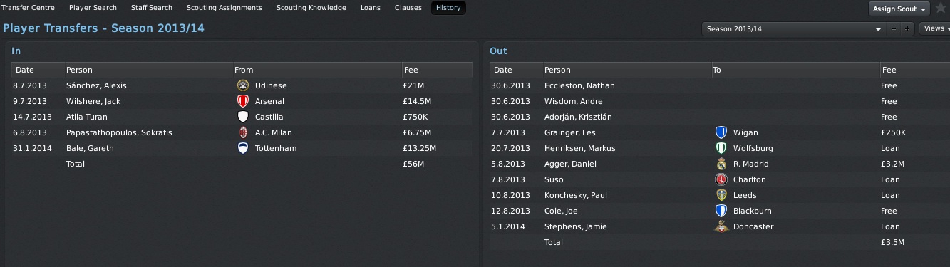
Task: Click the Doncaster club badge icon
Action: pos(721,226)
